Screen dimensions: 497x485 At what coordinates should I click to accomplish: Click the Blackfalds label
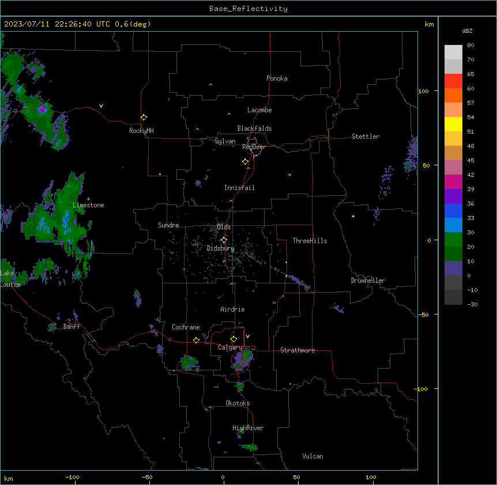pyautogui.click(x=254, y=128)
